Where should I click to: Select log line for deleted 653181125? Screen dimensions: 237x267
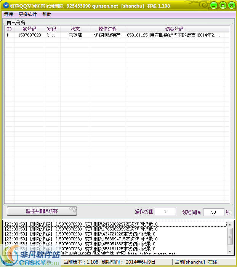pos(115,249)
